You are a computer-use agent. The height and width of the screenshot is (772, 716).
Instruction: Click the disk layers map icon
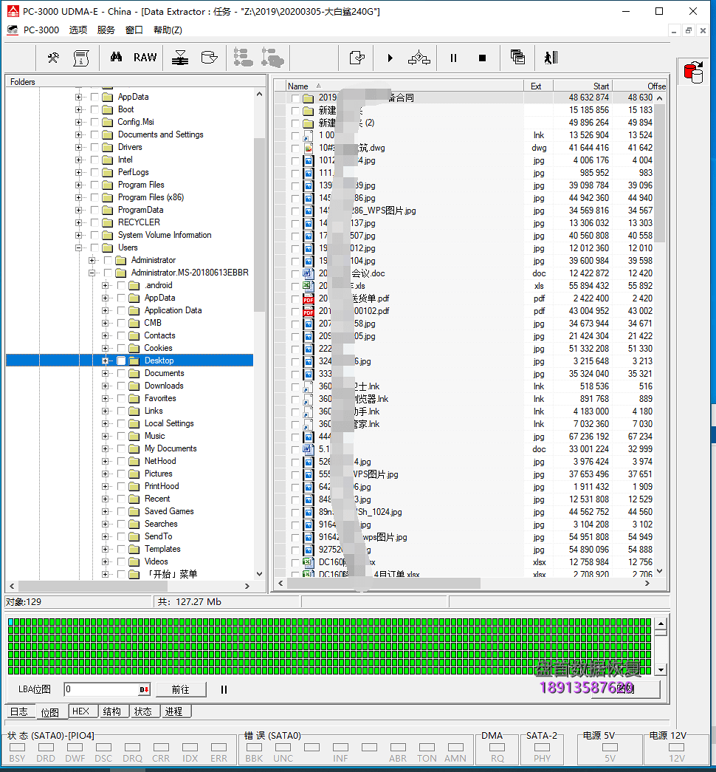click(180, 58)
